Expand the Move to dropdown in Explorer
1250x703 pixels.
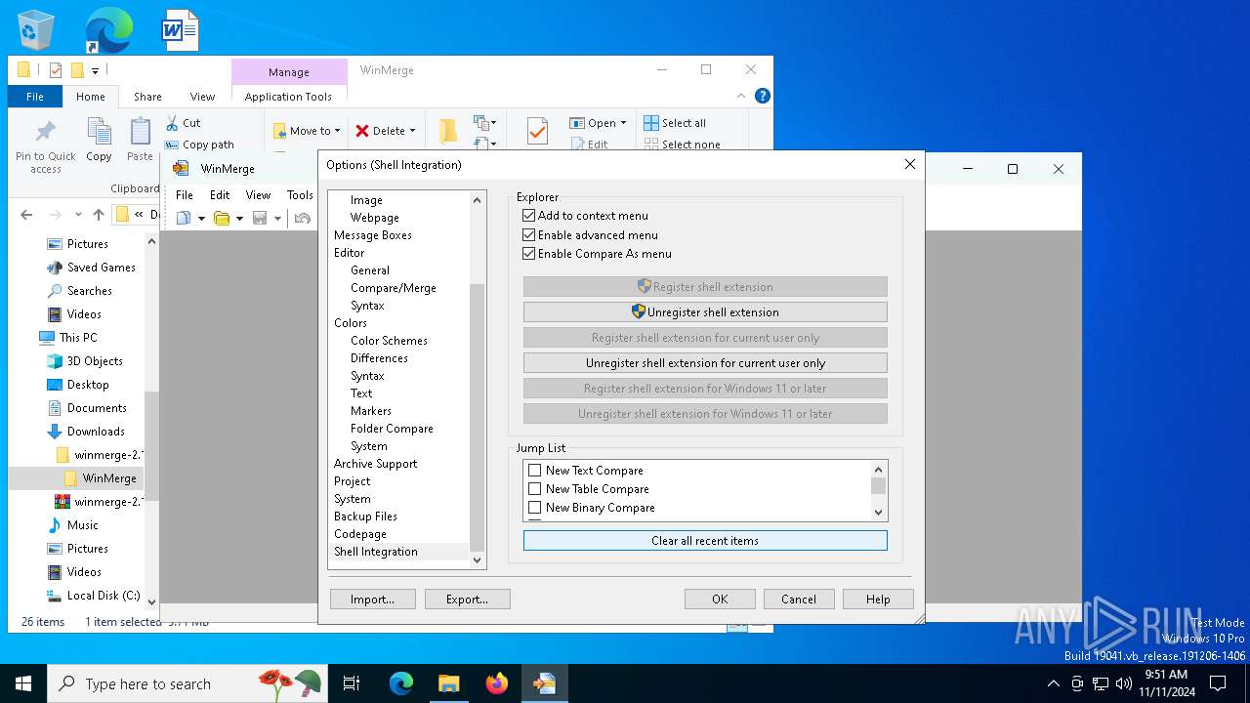click(x=337, y=131)
